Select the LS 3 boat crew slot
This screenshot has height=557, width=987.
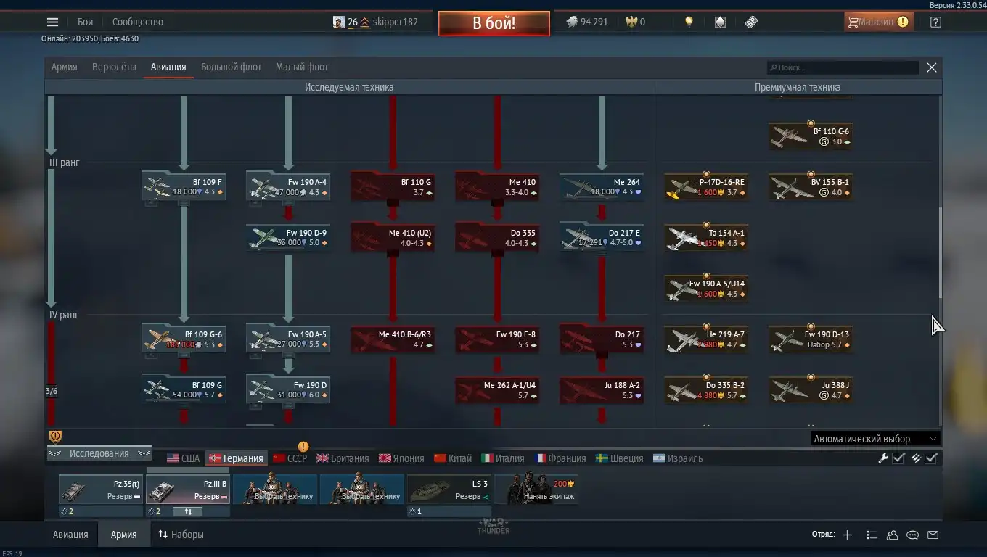[449, 489]
